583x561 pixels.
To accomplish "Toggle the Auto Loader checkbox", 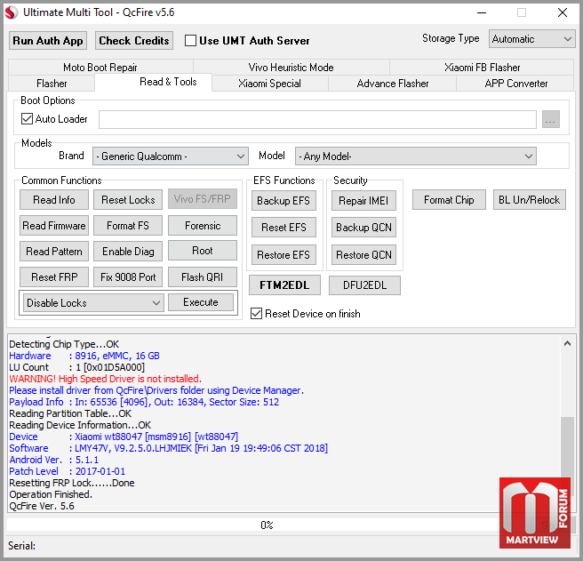I will coord(27,119).
